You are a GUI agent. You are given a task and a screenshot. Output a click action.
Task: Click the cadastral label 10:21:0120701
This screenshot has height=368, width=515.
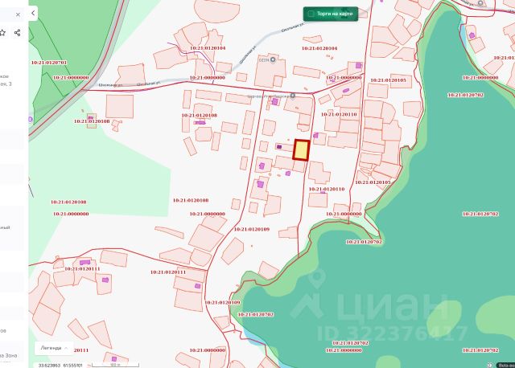coord(49,63)
